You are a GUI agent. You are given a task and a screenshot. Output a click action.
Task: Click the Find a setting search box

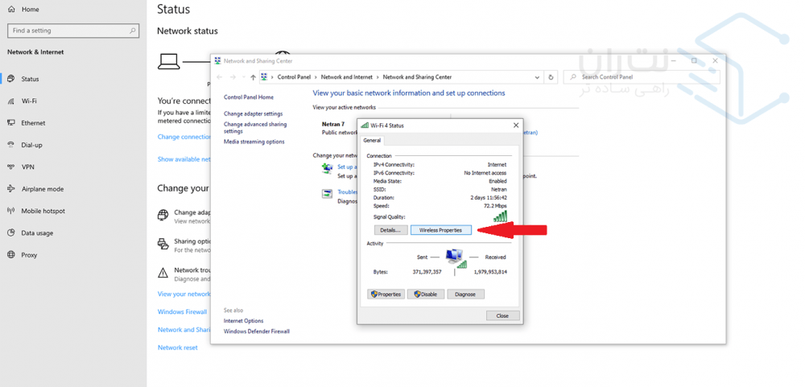[72, 31]
